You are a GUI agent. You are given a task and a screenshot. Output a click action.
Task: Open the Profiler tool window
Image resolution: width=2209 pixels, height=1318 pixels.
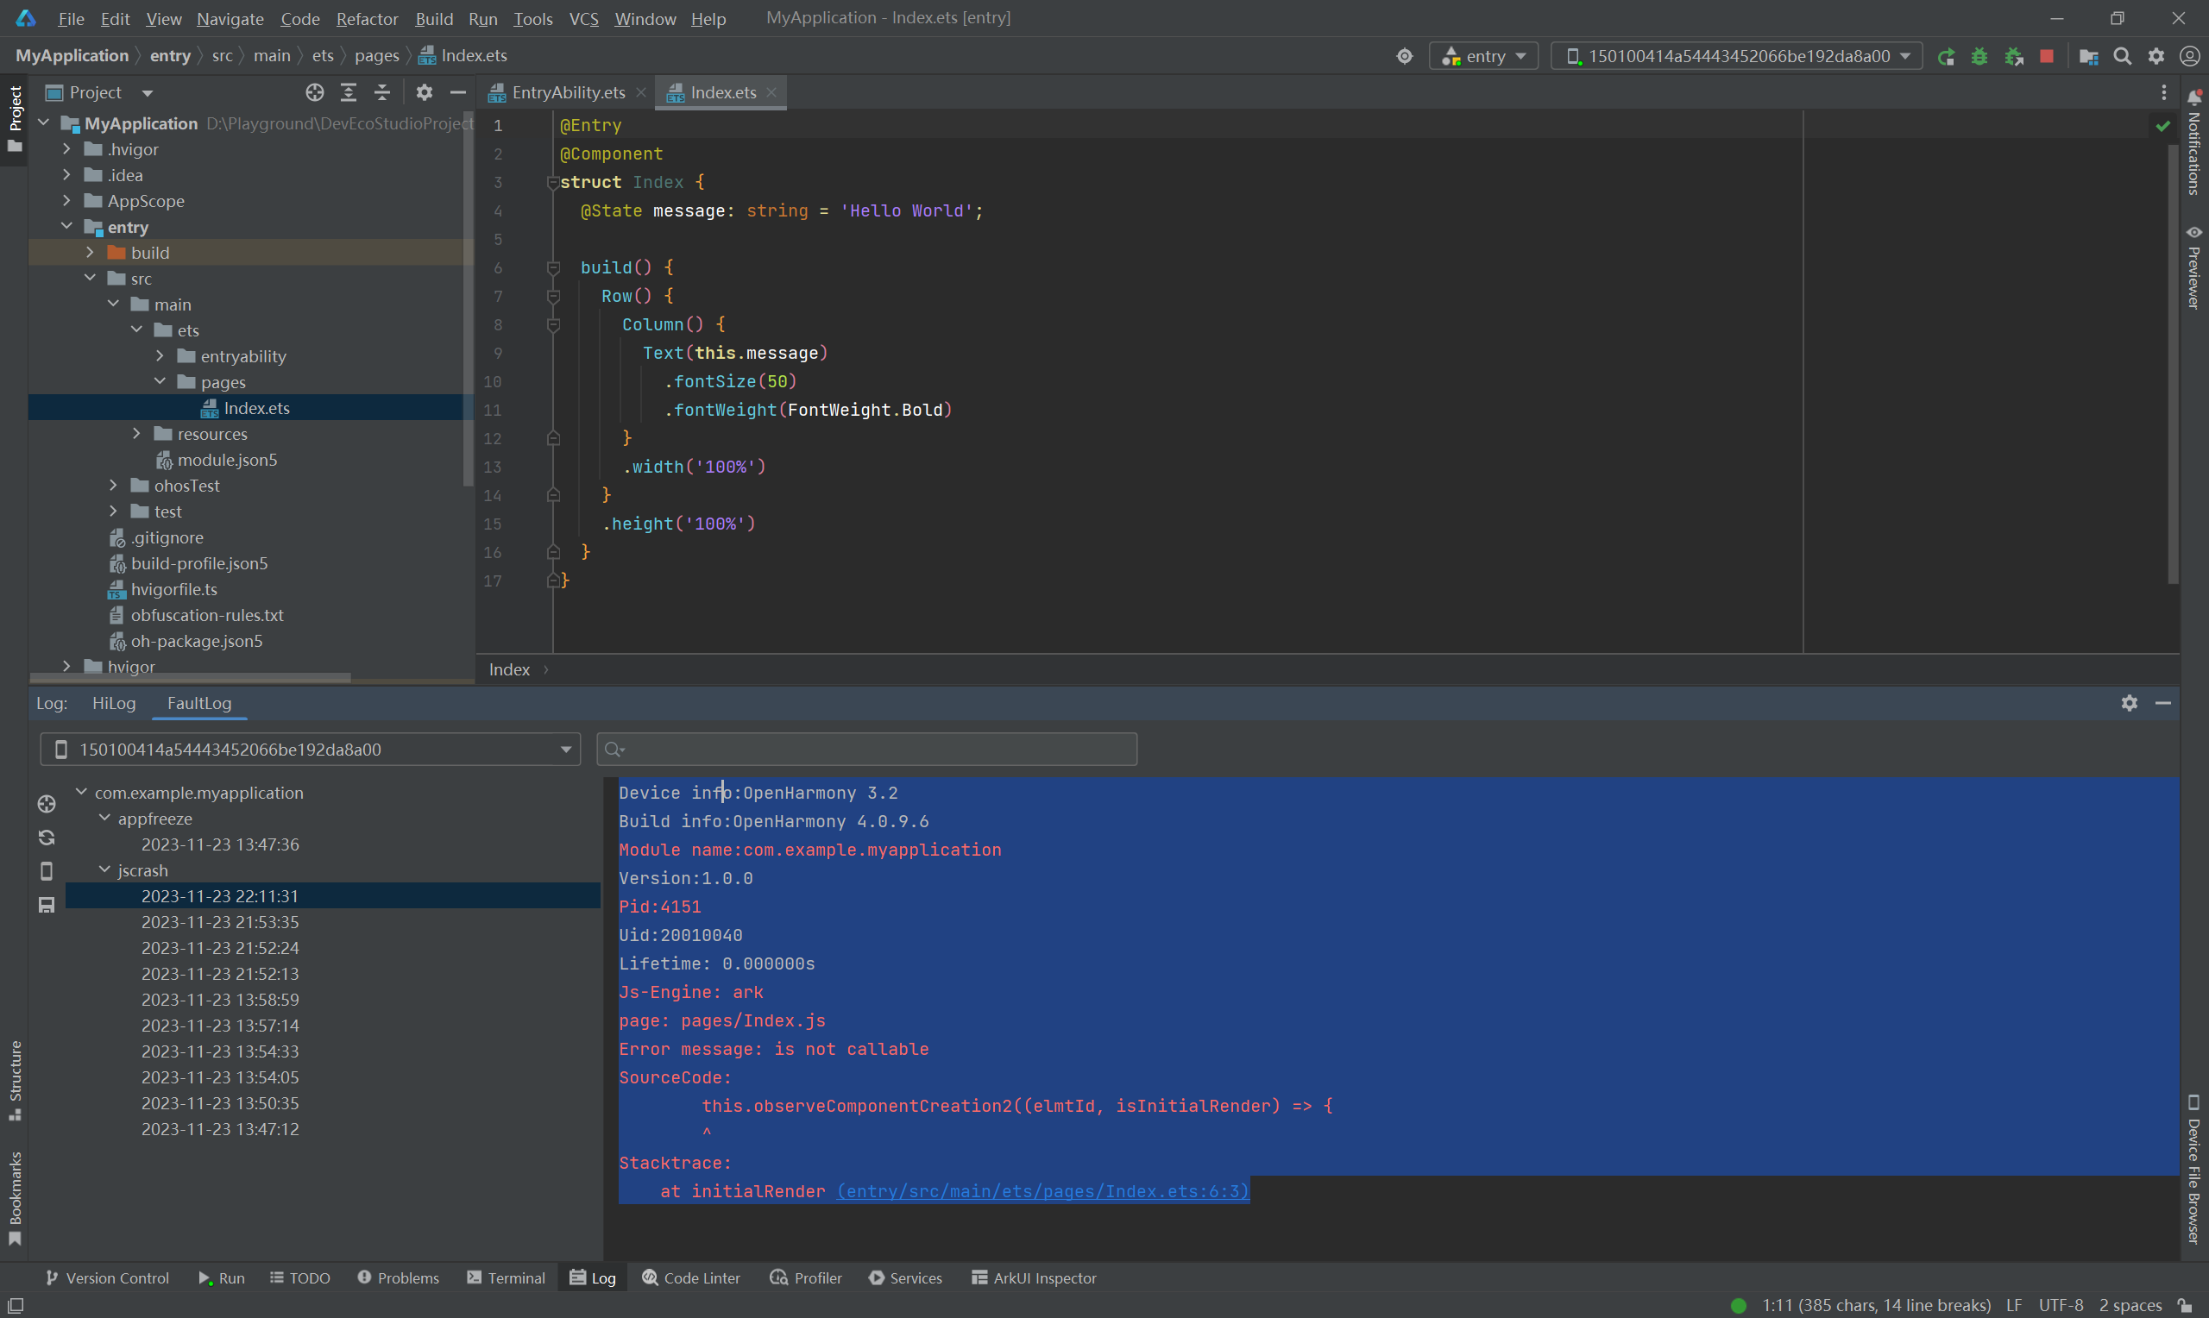(806, 1277)
